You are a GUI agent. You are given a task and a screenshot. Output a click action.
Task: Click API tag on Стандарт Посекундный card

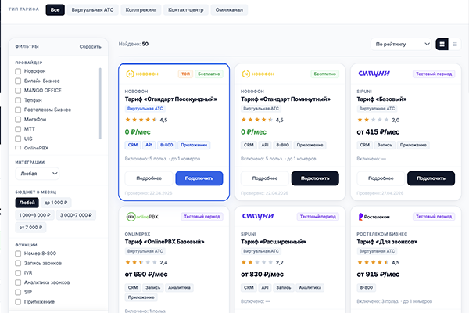tap(149, 145)
